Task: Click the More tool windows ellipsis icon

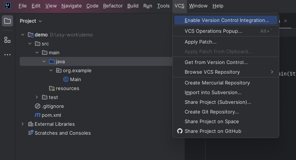Action: click(x=7, y=55)
